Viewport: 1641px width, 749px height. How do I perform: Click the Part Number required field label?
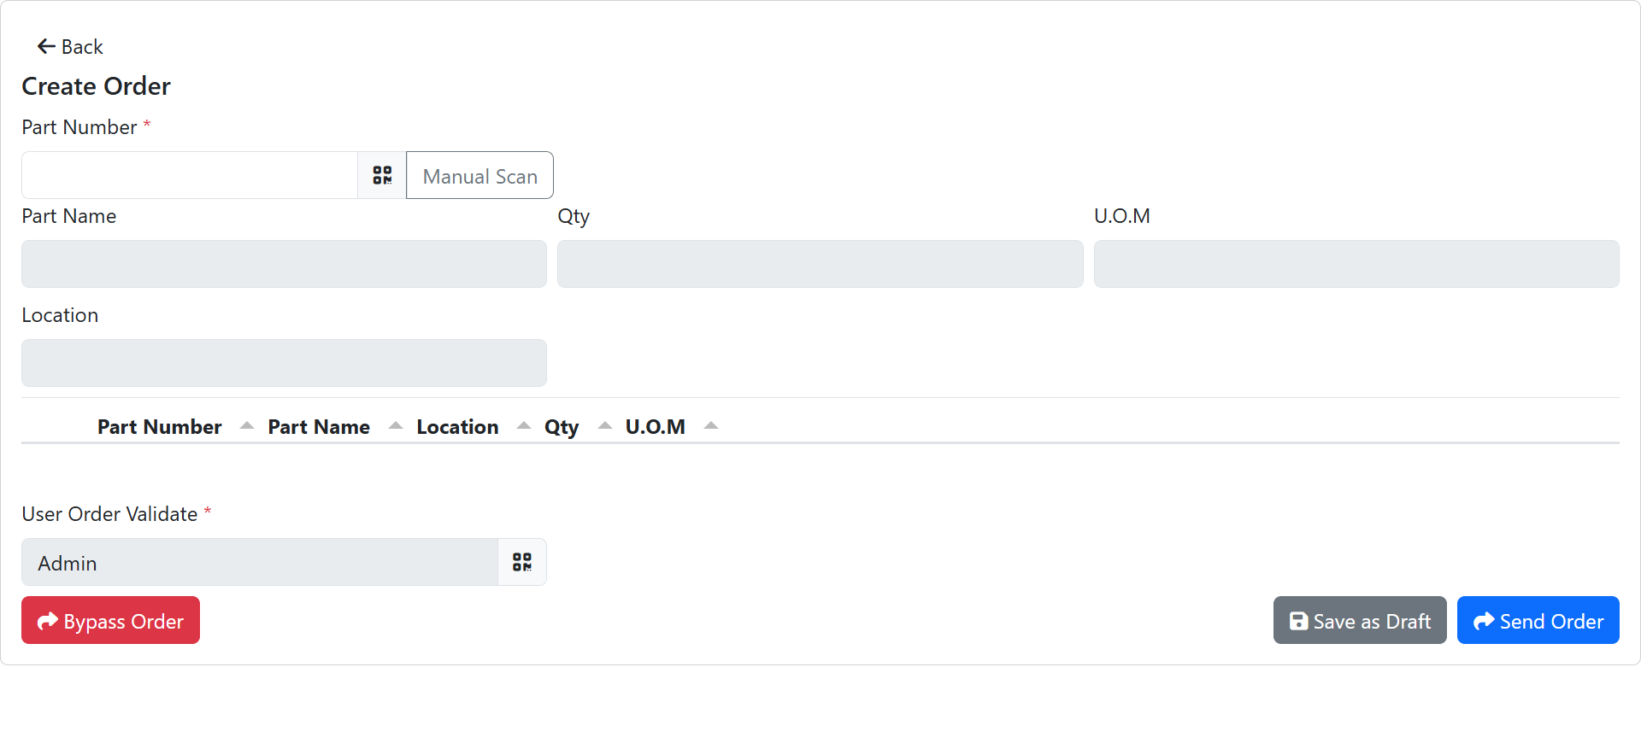point(85,127)
